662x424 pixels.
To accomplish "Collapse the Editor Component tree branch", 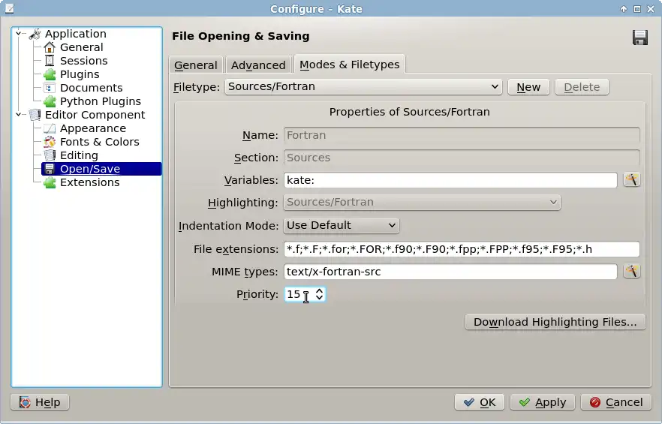I will [x=18, y=115].
